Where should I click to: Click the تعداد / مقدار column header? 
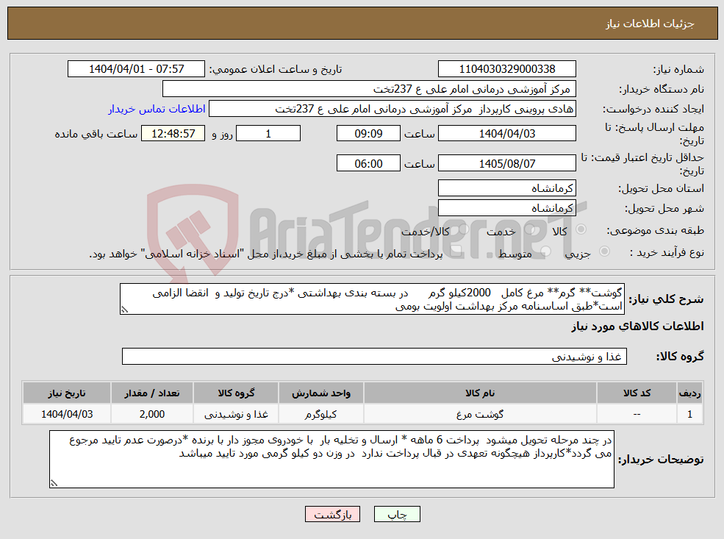click(152, 393)
